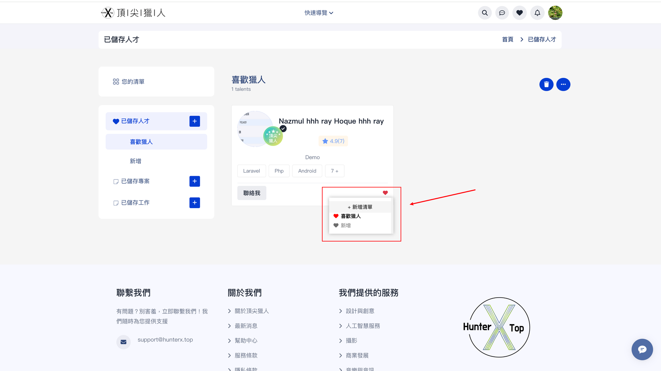
Task: Open the floating live chat widget
Action: [642, 349]
